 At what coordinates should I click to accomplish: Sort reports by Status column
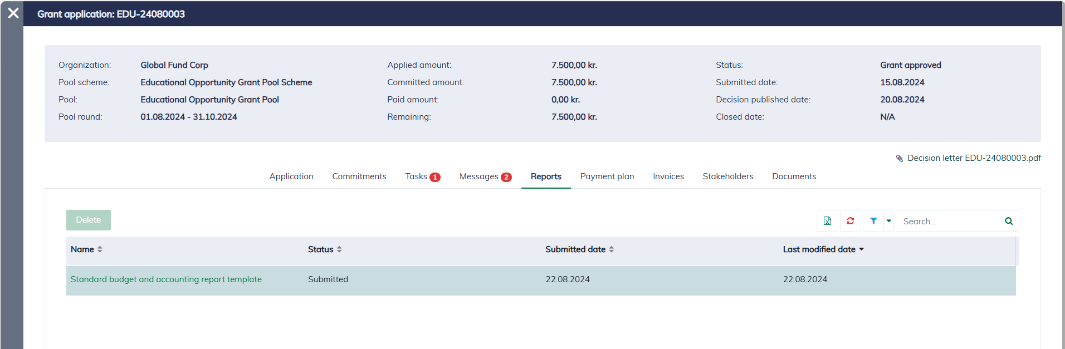tap(339, 249)
